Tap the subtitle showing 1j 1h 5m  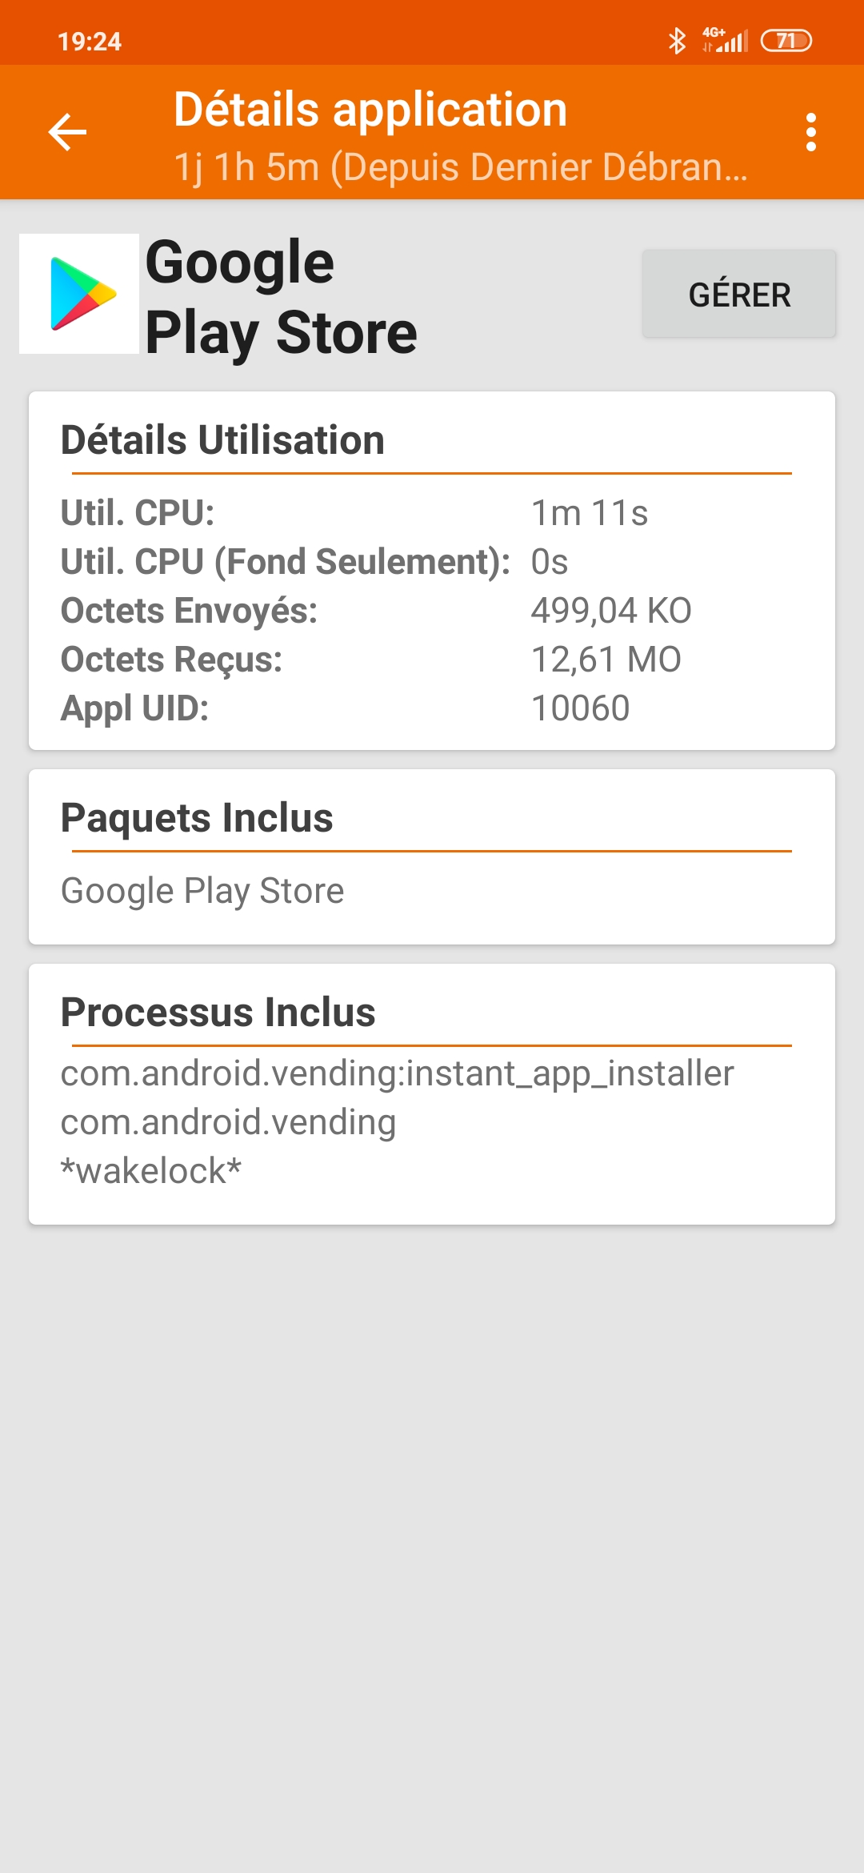coord(460,167)
